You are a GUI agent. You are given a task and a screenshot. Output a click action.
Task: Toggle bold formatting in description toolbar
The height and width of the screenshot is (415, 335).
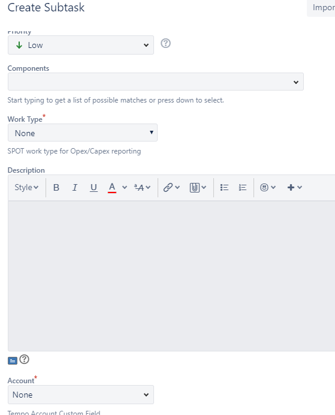pos(56,187)
